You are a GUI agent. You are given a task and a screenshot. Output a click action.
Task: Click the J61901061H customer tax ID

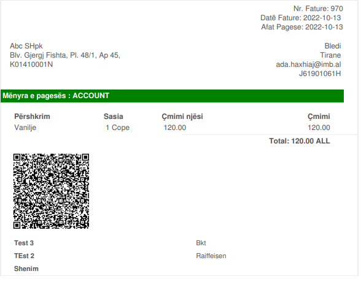tap(320, 74)
